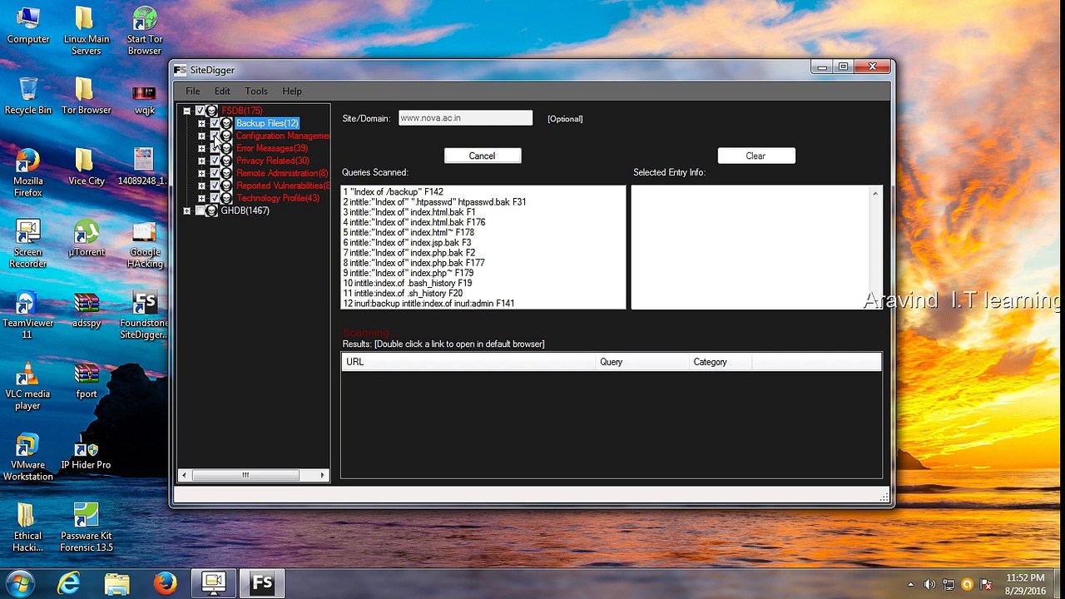Screen dimensions: 1065x599
Task: Cancel the running scan
Action: click(x=483, y=156)
